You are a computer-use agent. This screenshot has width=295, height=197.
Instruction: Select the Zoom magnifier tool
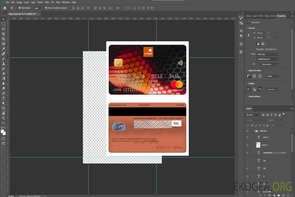point(3,118)
